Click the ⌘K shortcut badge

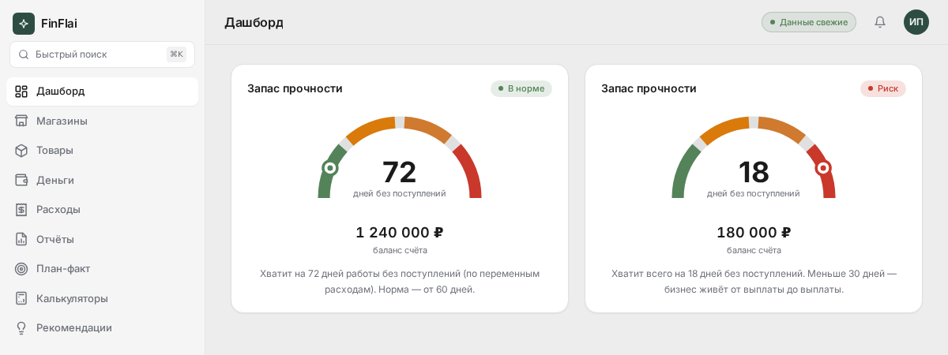click(x=176, y=54)
